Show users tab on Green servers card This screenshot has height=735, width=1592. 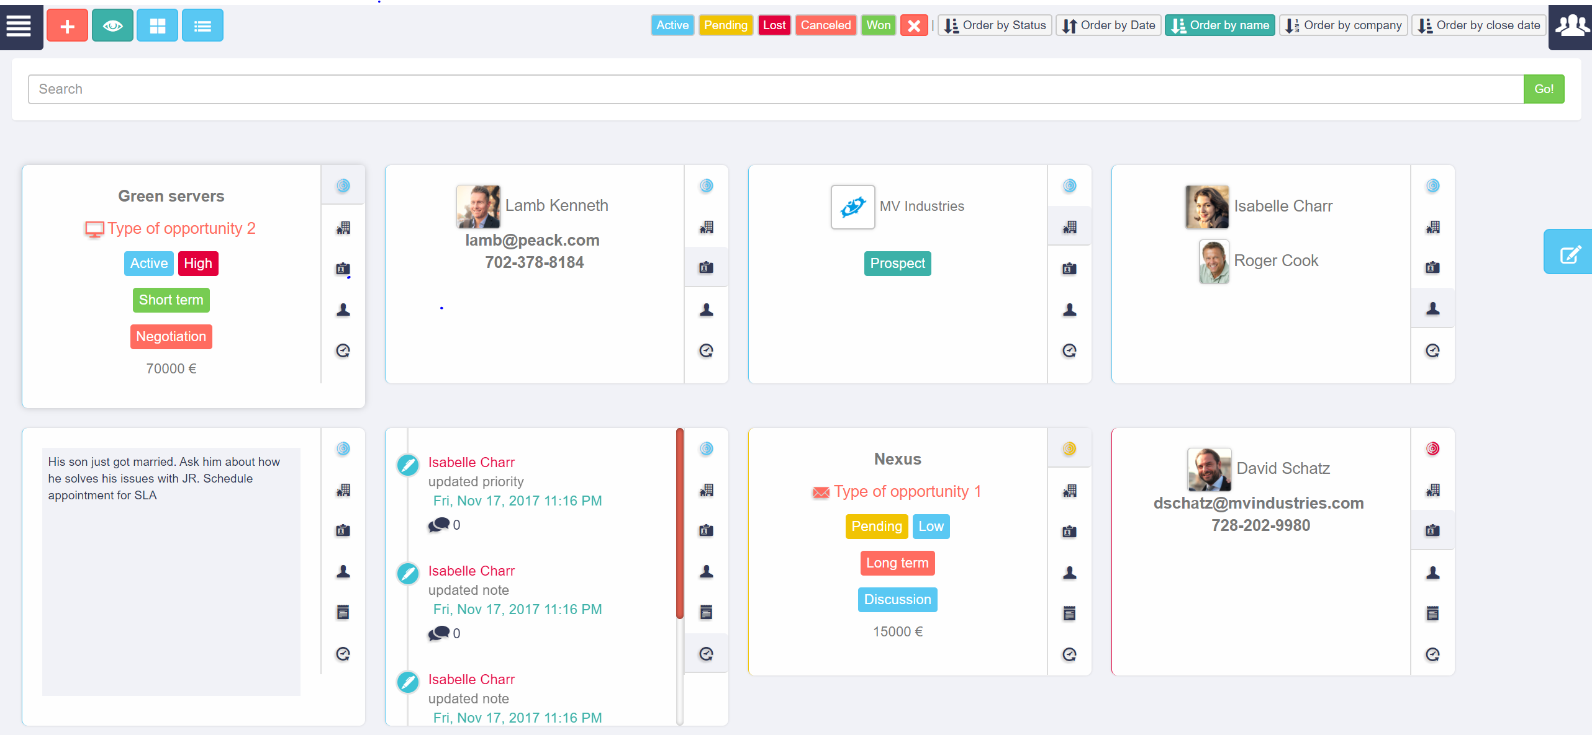point(343,310)
